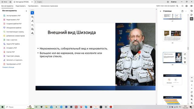The height and width of the screenshot is (109, 194).
Task: Click the thumbnails panel scrollbar
Action: [x=188, y=48]
